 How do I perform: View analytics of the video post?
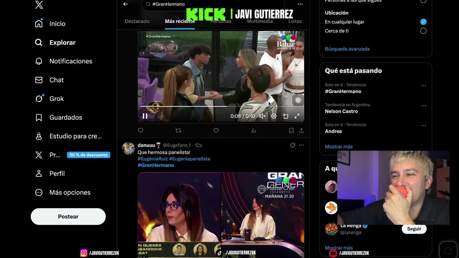point(254,130)
